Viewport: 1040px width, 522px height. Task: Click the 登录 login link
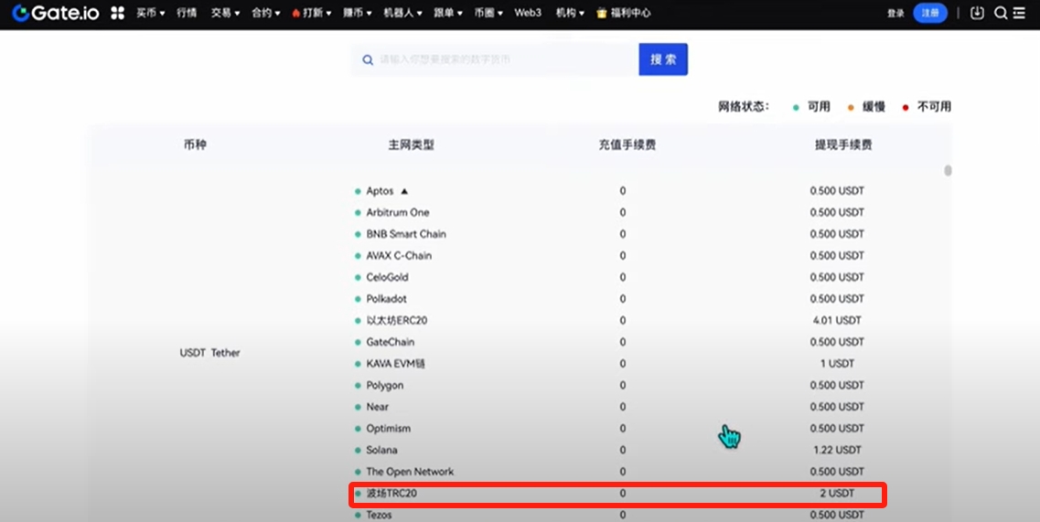click(895, 14)
